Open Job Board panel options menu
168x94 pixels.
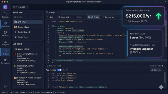point(41,44)
